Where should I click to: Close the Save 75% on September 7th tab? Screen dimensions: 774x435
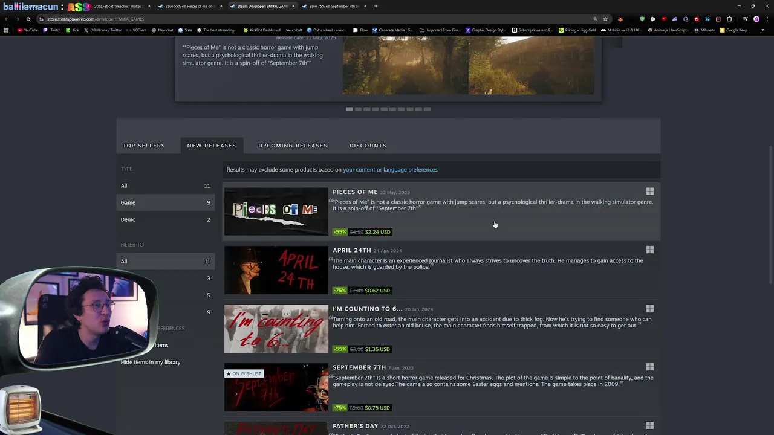click(365, 6)
